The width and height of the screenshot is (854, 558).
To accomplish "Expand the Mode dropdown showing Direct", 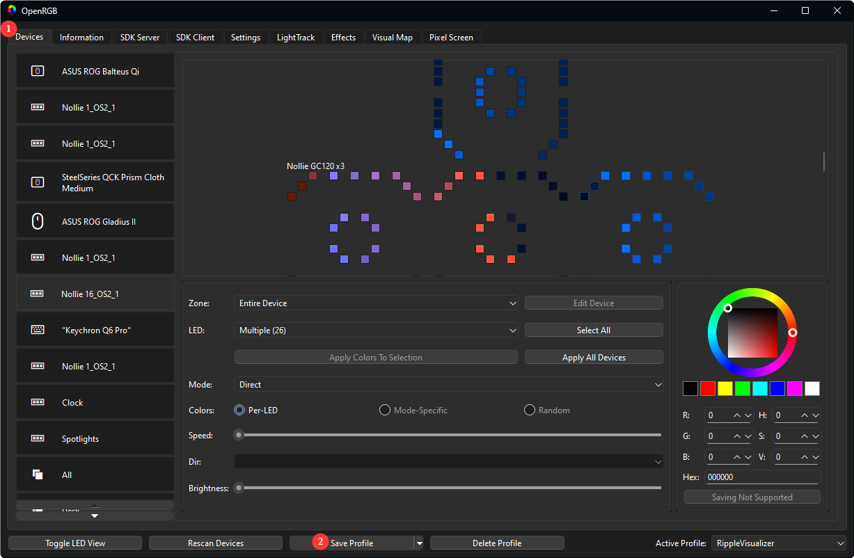I will [x=449, y=384].
